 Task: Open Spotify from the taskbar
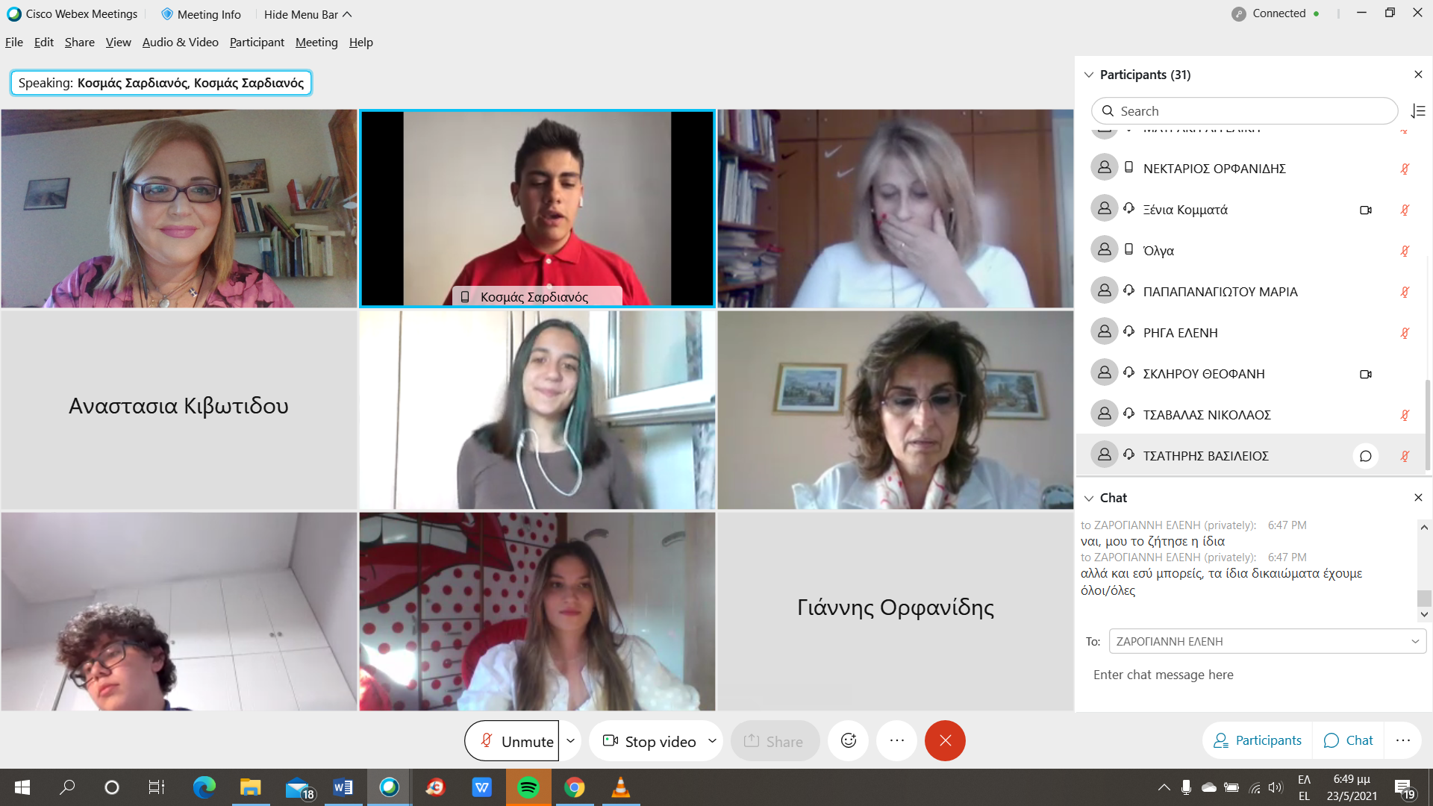pos(528,787)
